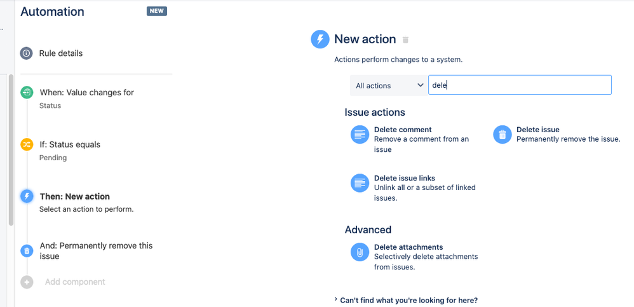Pick the Delete attachments paperclip icon
Screen dimensions: 634x307
pos(360,252)
